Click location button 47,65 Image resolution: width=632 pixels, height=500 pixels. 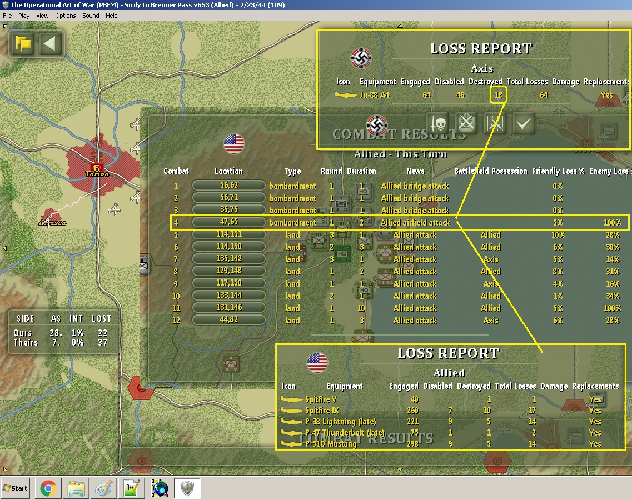coord(228,222)
